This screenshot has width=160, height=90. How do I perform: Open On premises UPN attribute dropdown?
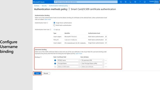92,60
